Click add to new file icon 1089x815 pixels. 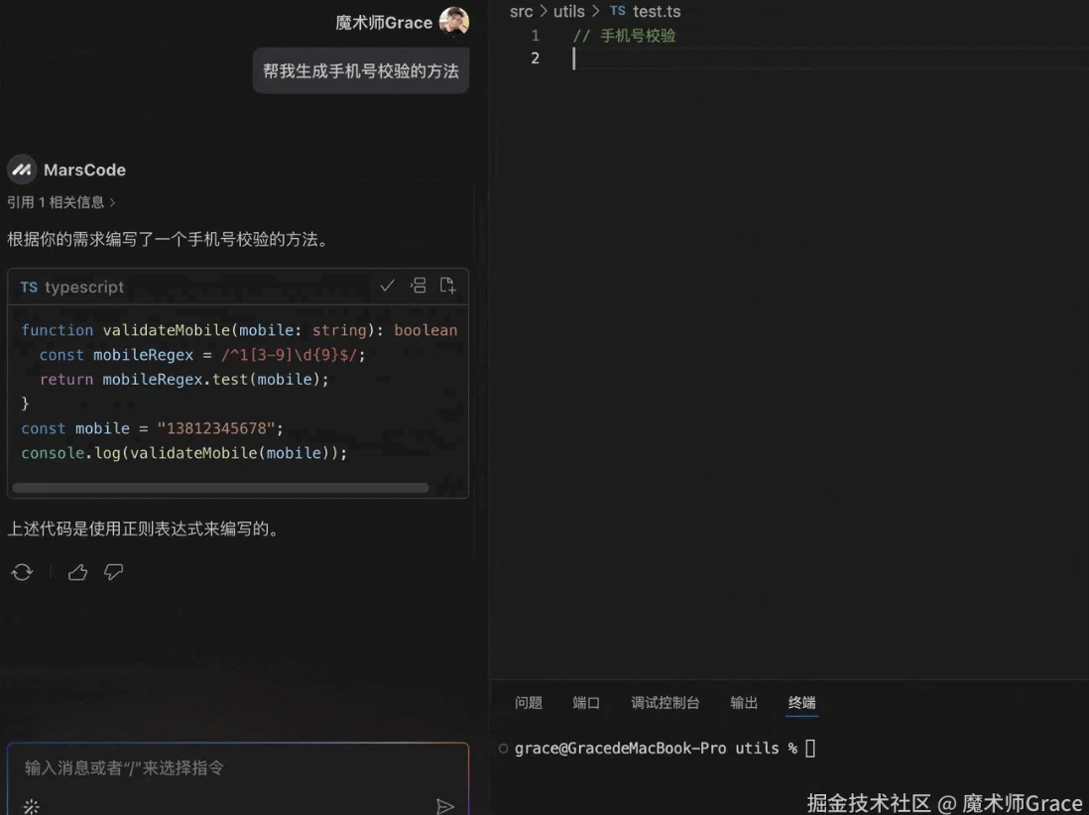[x=448, y=286]
